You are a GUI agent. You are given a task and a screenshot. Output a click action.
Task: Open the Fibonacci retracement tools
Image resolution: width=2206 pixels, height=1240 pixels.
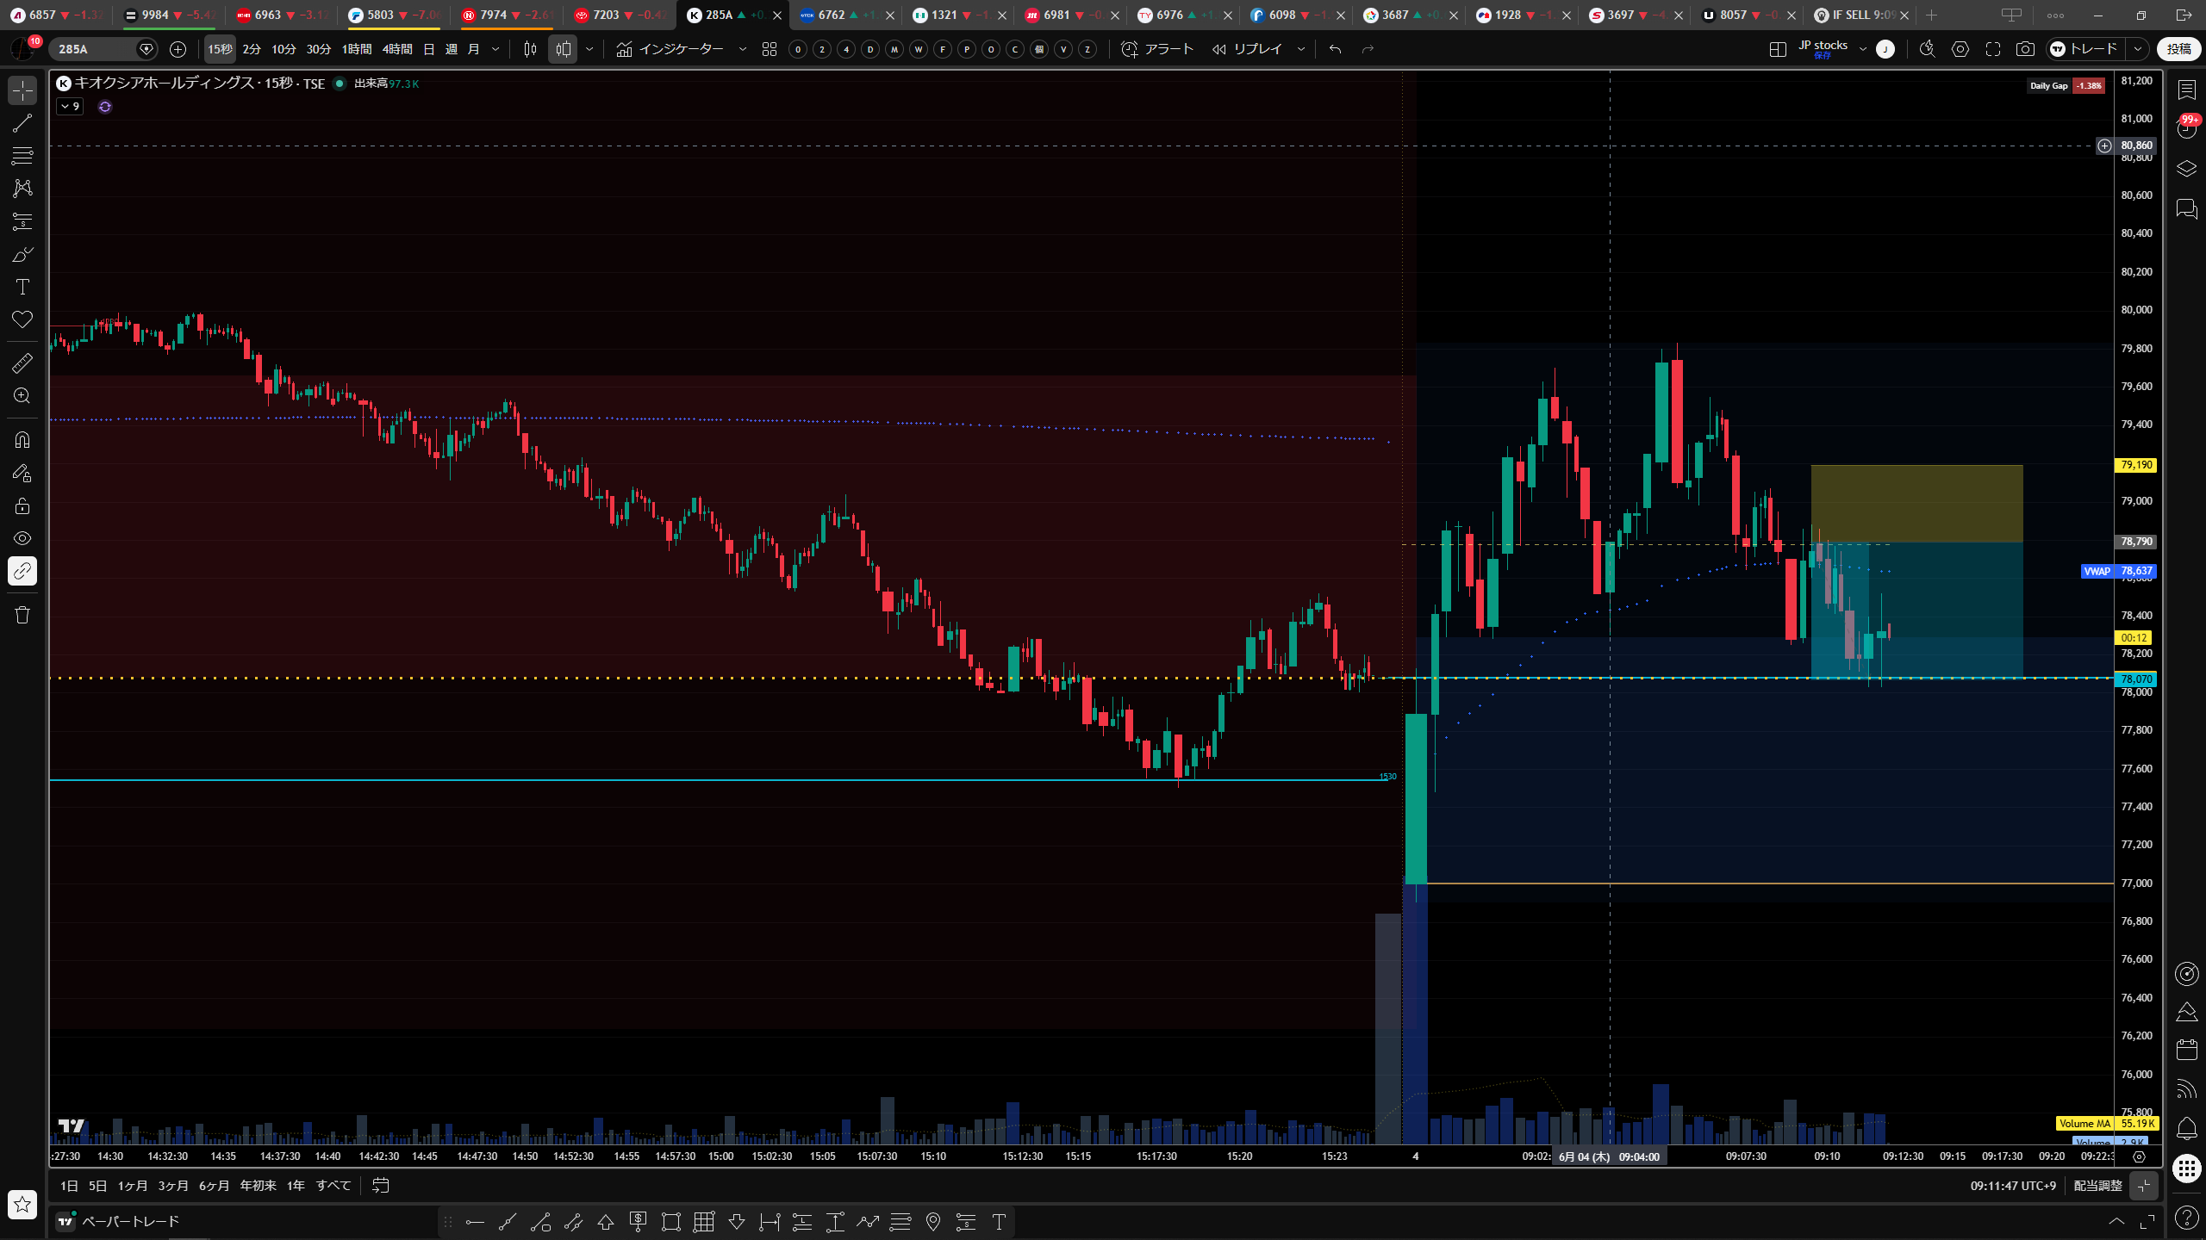click(x=22, y=156)
